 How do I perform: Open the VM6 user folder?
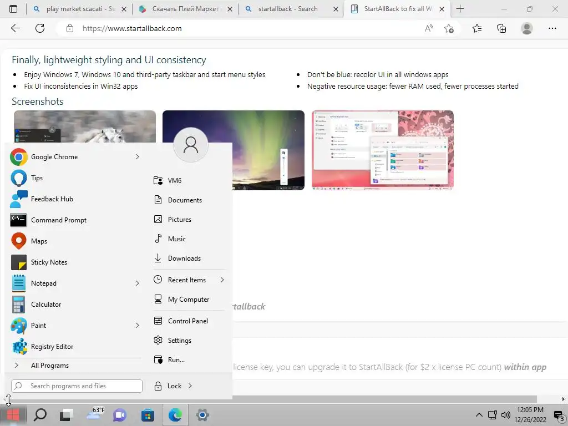[x=189, y=180]
